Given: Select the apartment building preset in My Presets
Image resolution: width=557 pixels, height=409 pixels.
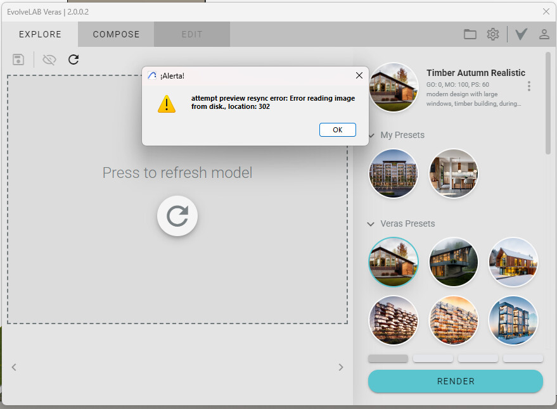Looking at the screenshot, I should point(394,173).
